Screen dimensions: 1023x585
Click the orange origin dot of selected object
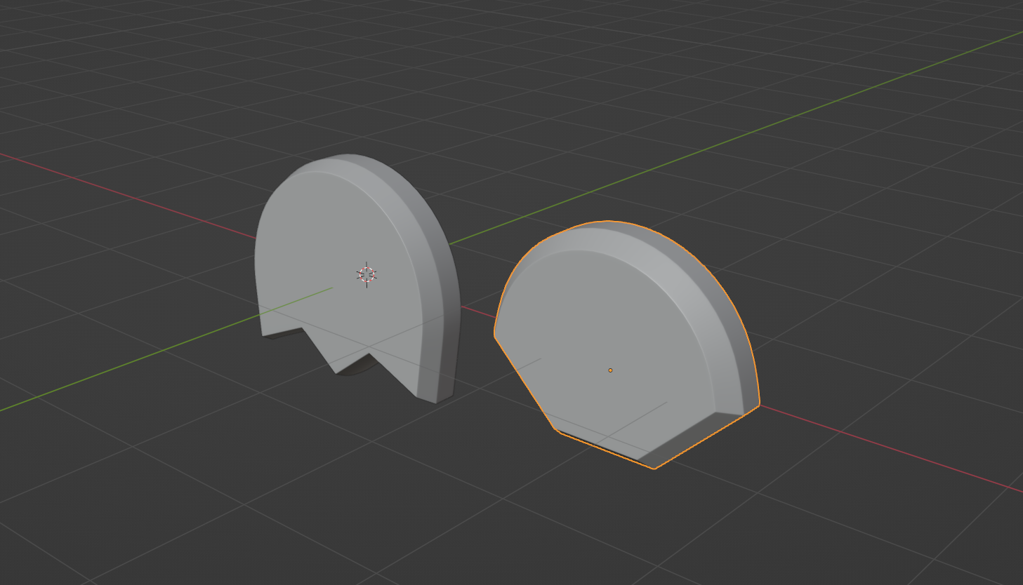(610, 370)
